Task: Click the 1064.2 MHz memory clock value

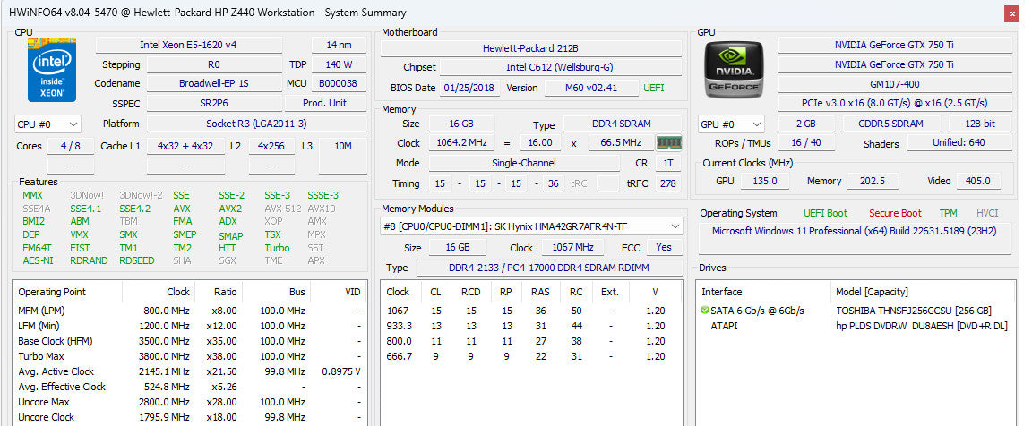Action: (x=460, y=142)
